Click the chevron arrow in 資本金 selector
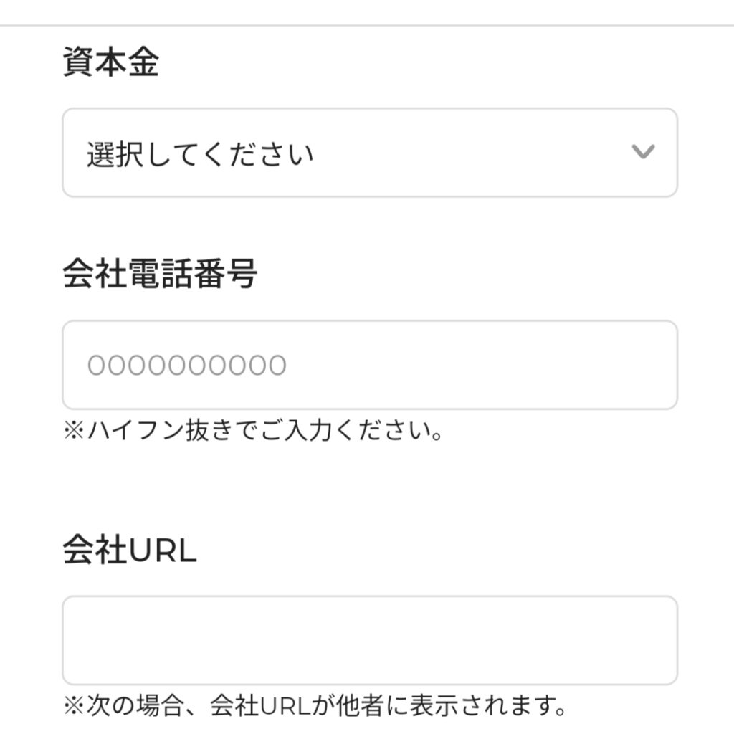The height and width of the screenshot is (729, 734). click(x=643, y=152)
